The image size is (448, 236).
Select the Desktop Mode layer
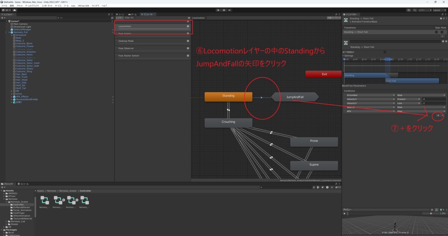tap(153, 41)
